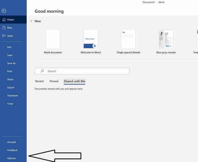Create a Blank document from thumbnail
The image size is (198, 162).
[x=53, y=39]
